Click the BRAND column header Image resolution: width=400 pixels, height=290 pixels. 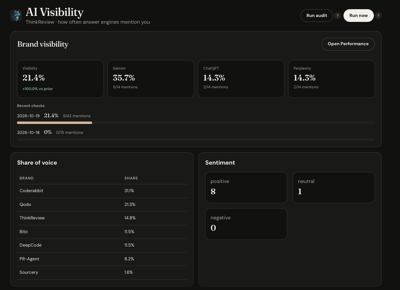(x=26, y=178)
